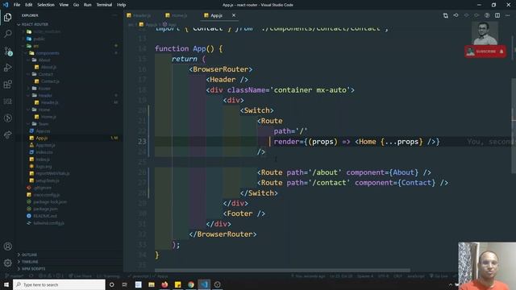Image resolution: width=516 pixels, height=290 pixels.
Task: Open the Accounts icon in activity bar
Action: pos(7,246)
